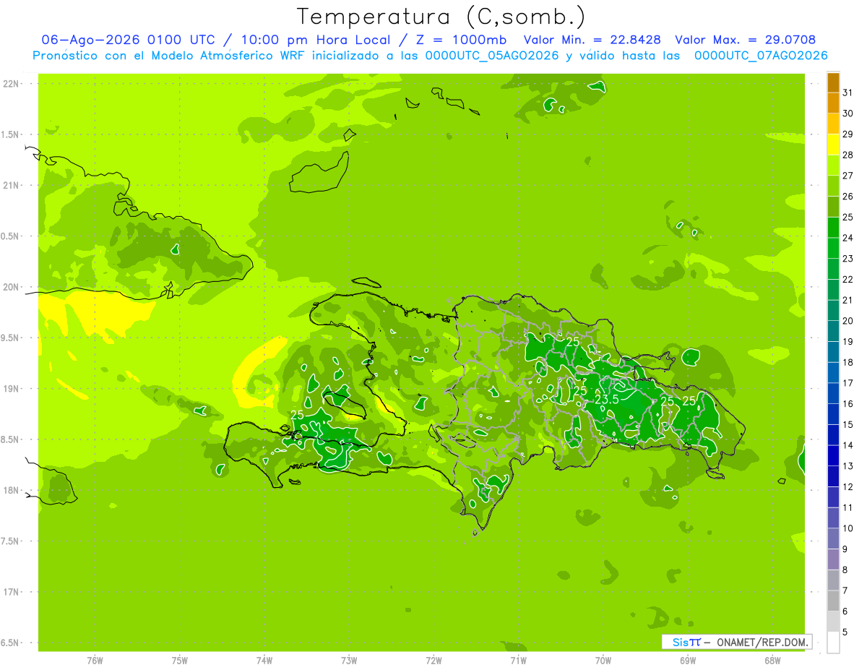Click the colorbar value "31"
Screen dimensions: 867x670
[x=848, y=93]
